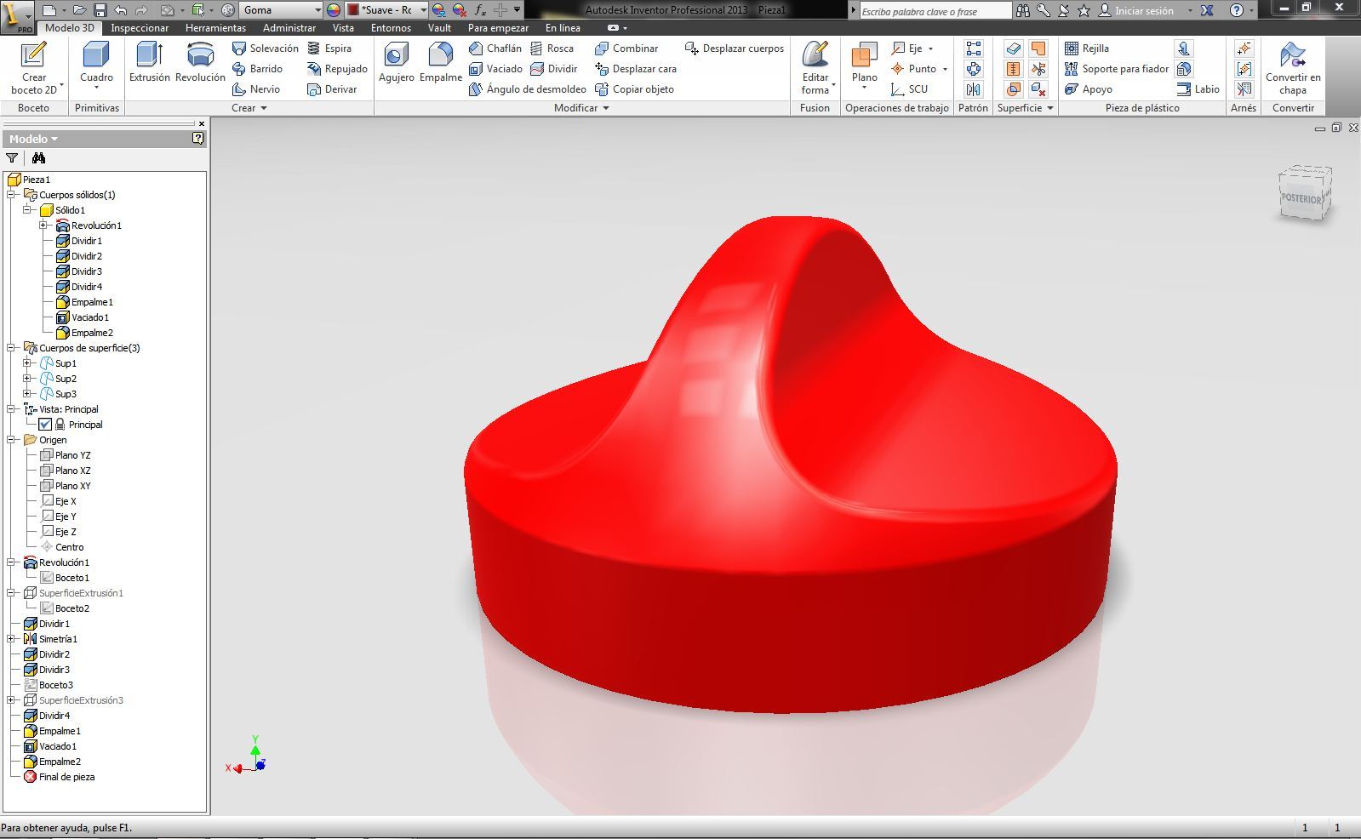Image resolution: width=1361 pixels, height=839 pixels.
Task: Select Soporte para fiador tool
Action: (x=1117, y=69)
